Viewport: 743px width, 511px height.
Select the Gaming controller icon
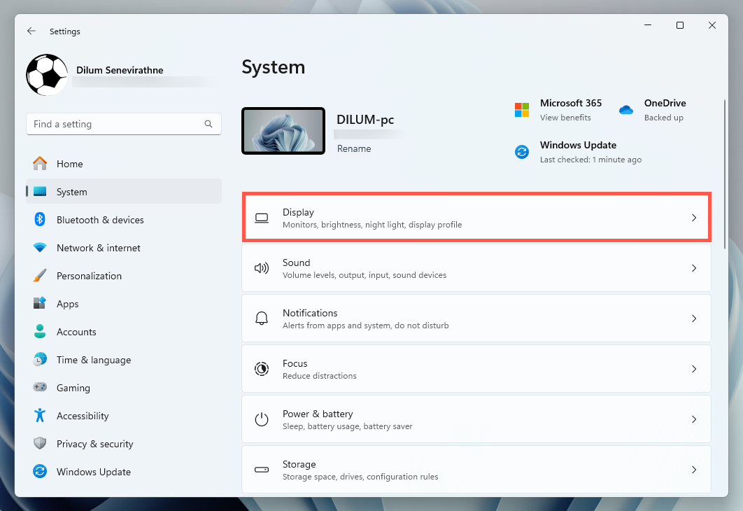click(x=40, y=388)
